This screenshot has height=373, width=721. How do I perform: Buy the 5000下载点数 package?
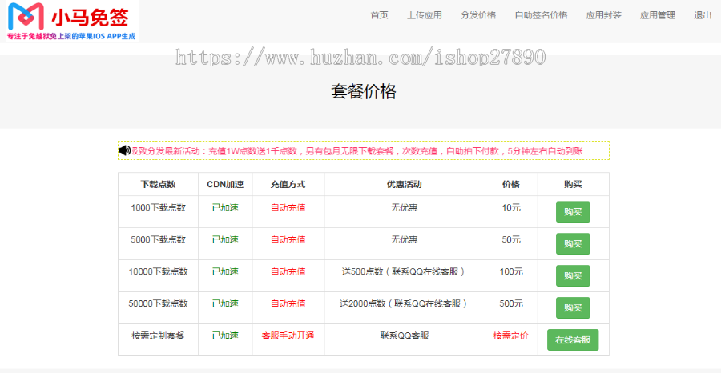click(x=573, y=244)
